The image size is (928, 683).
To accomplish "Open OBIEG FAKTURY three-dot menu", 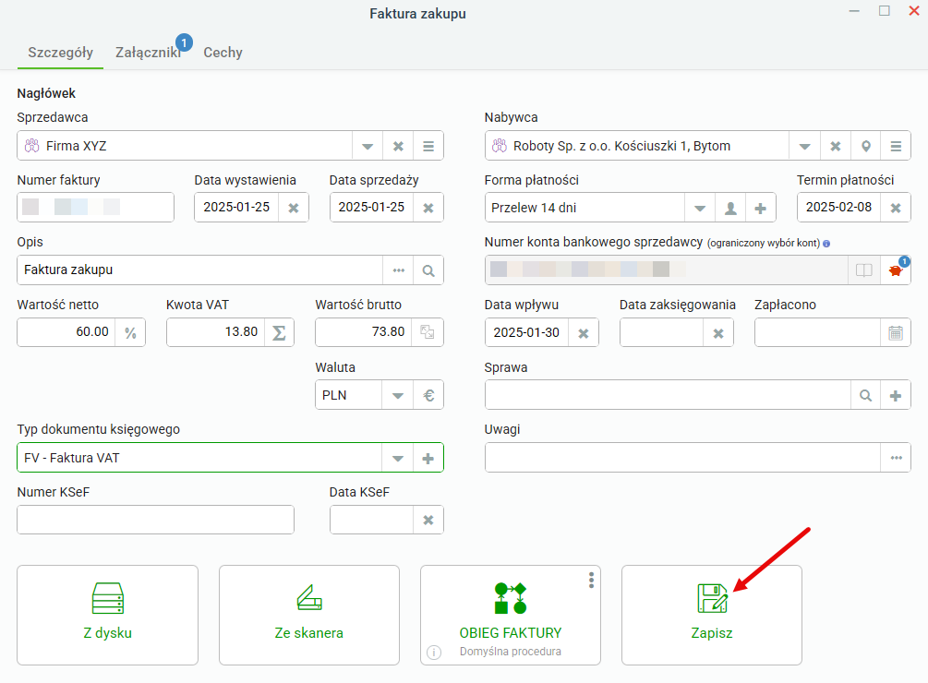I will [x=591, y=581].
